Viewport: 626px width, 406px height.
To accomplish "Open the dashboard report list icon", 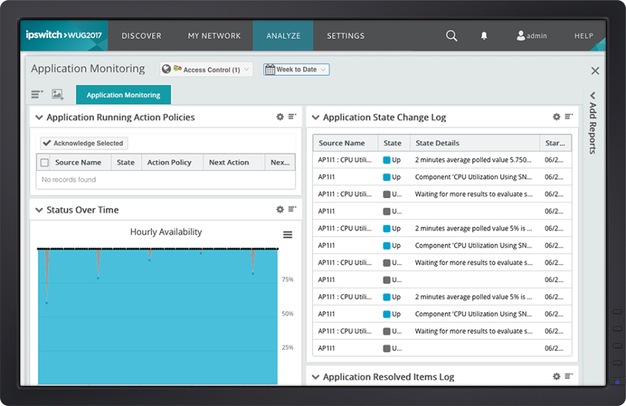I will (x=37, y=94).
